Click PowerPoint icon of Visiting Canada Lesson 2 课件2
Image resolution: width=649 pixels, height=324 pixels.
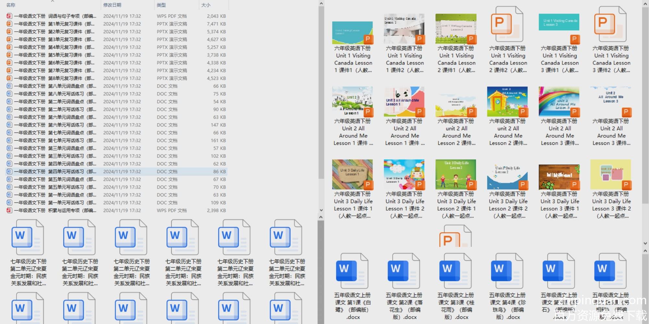click(507, 25)
